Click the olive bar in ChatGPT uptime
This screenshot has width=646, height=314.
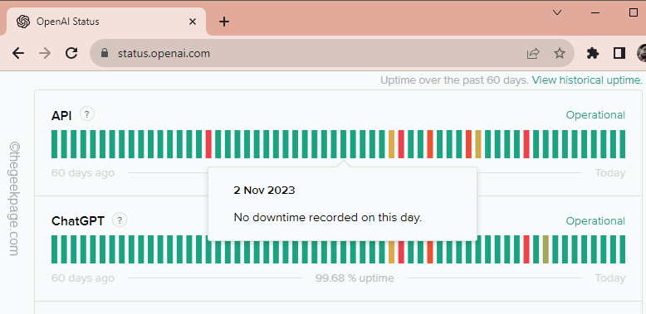(546, 249)
